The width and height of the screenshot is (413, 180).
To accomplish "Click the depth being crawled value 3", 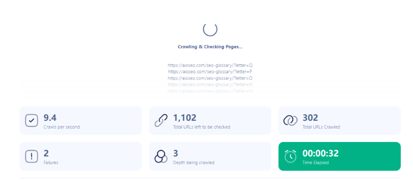I will (176, 154).
